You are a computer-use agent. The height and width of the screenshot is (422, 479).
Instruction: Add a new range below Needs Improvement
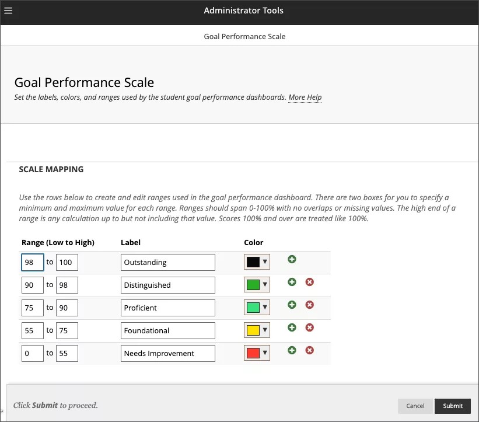[x=292, y=350]
